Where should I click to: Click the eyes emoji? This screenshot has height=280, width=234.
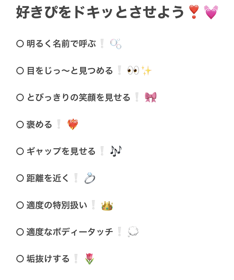[x=133, y=70]
